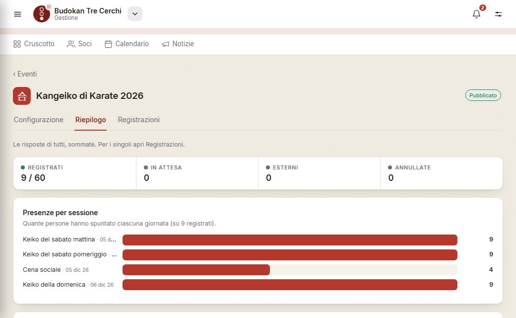Select the Riepilogo tab

click(90, 120)
